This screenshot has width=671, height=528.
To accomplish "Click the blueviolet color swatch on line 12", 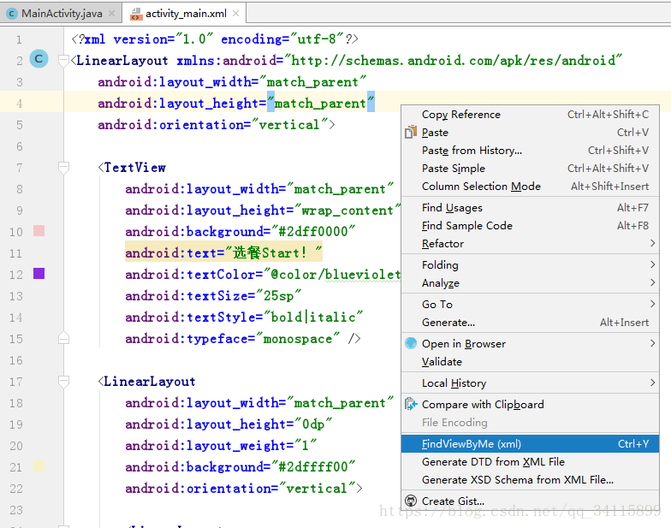I will [39, 274].
